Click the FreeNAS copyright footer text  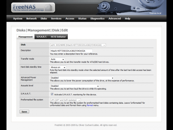pos(86,125)
